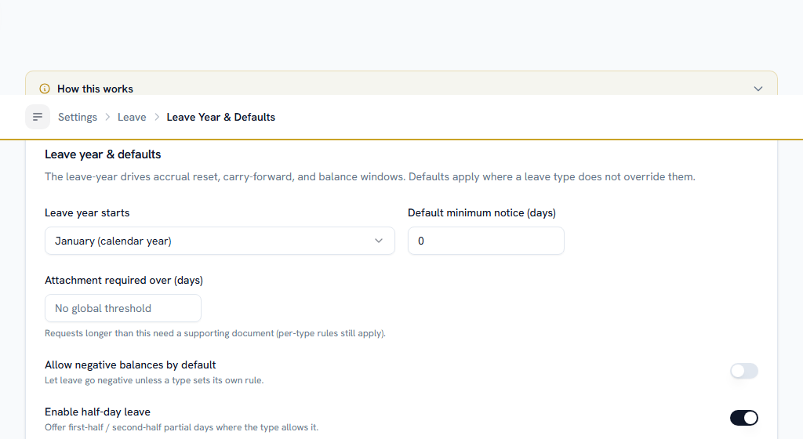803x439 pixels.
Task: Click the leave-year drives accrual reset description
Action: point(370,176)
